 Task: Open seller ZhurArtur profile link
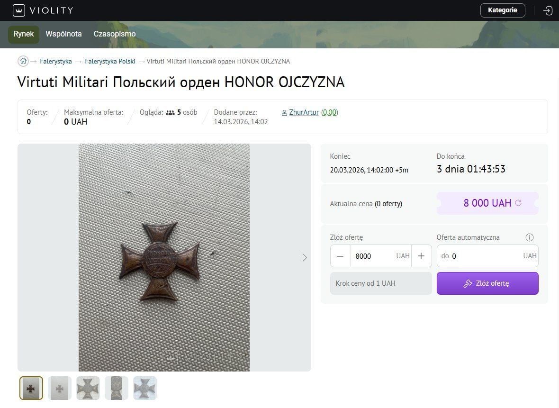304,112
